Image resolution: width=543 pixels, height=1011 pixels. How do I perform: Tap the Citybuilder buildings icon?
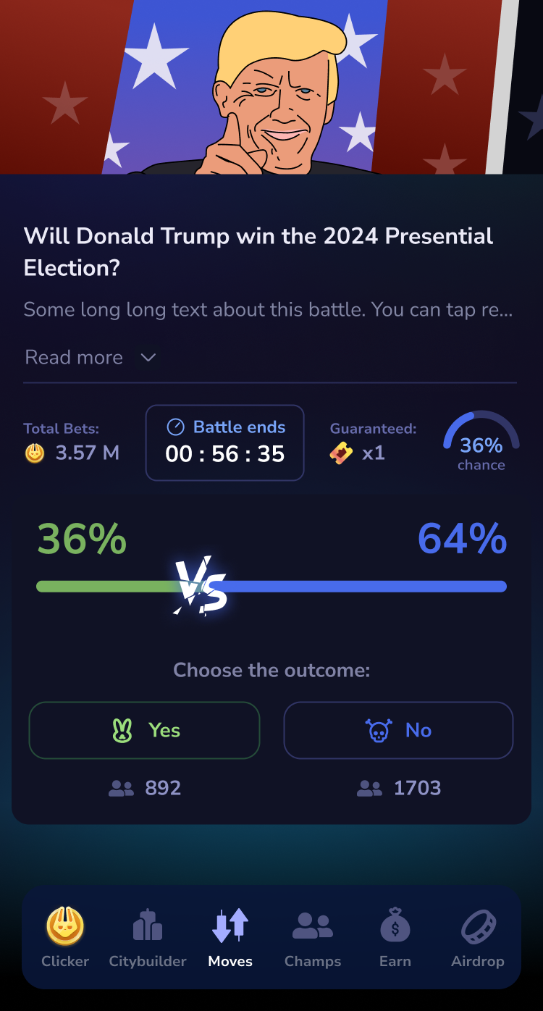click(148, 926)
